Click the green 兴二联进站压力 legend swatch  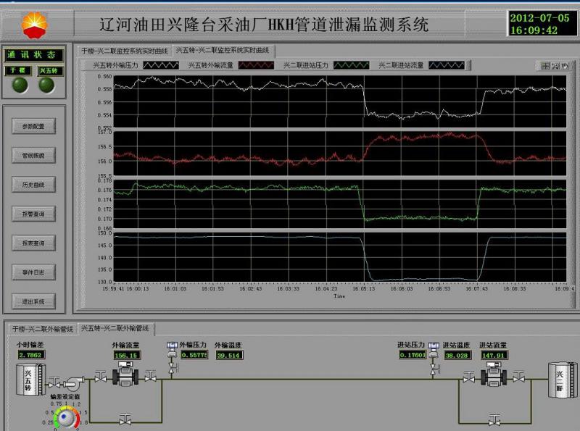point(352,65)
